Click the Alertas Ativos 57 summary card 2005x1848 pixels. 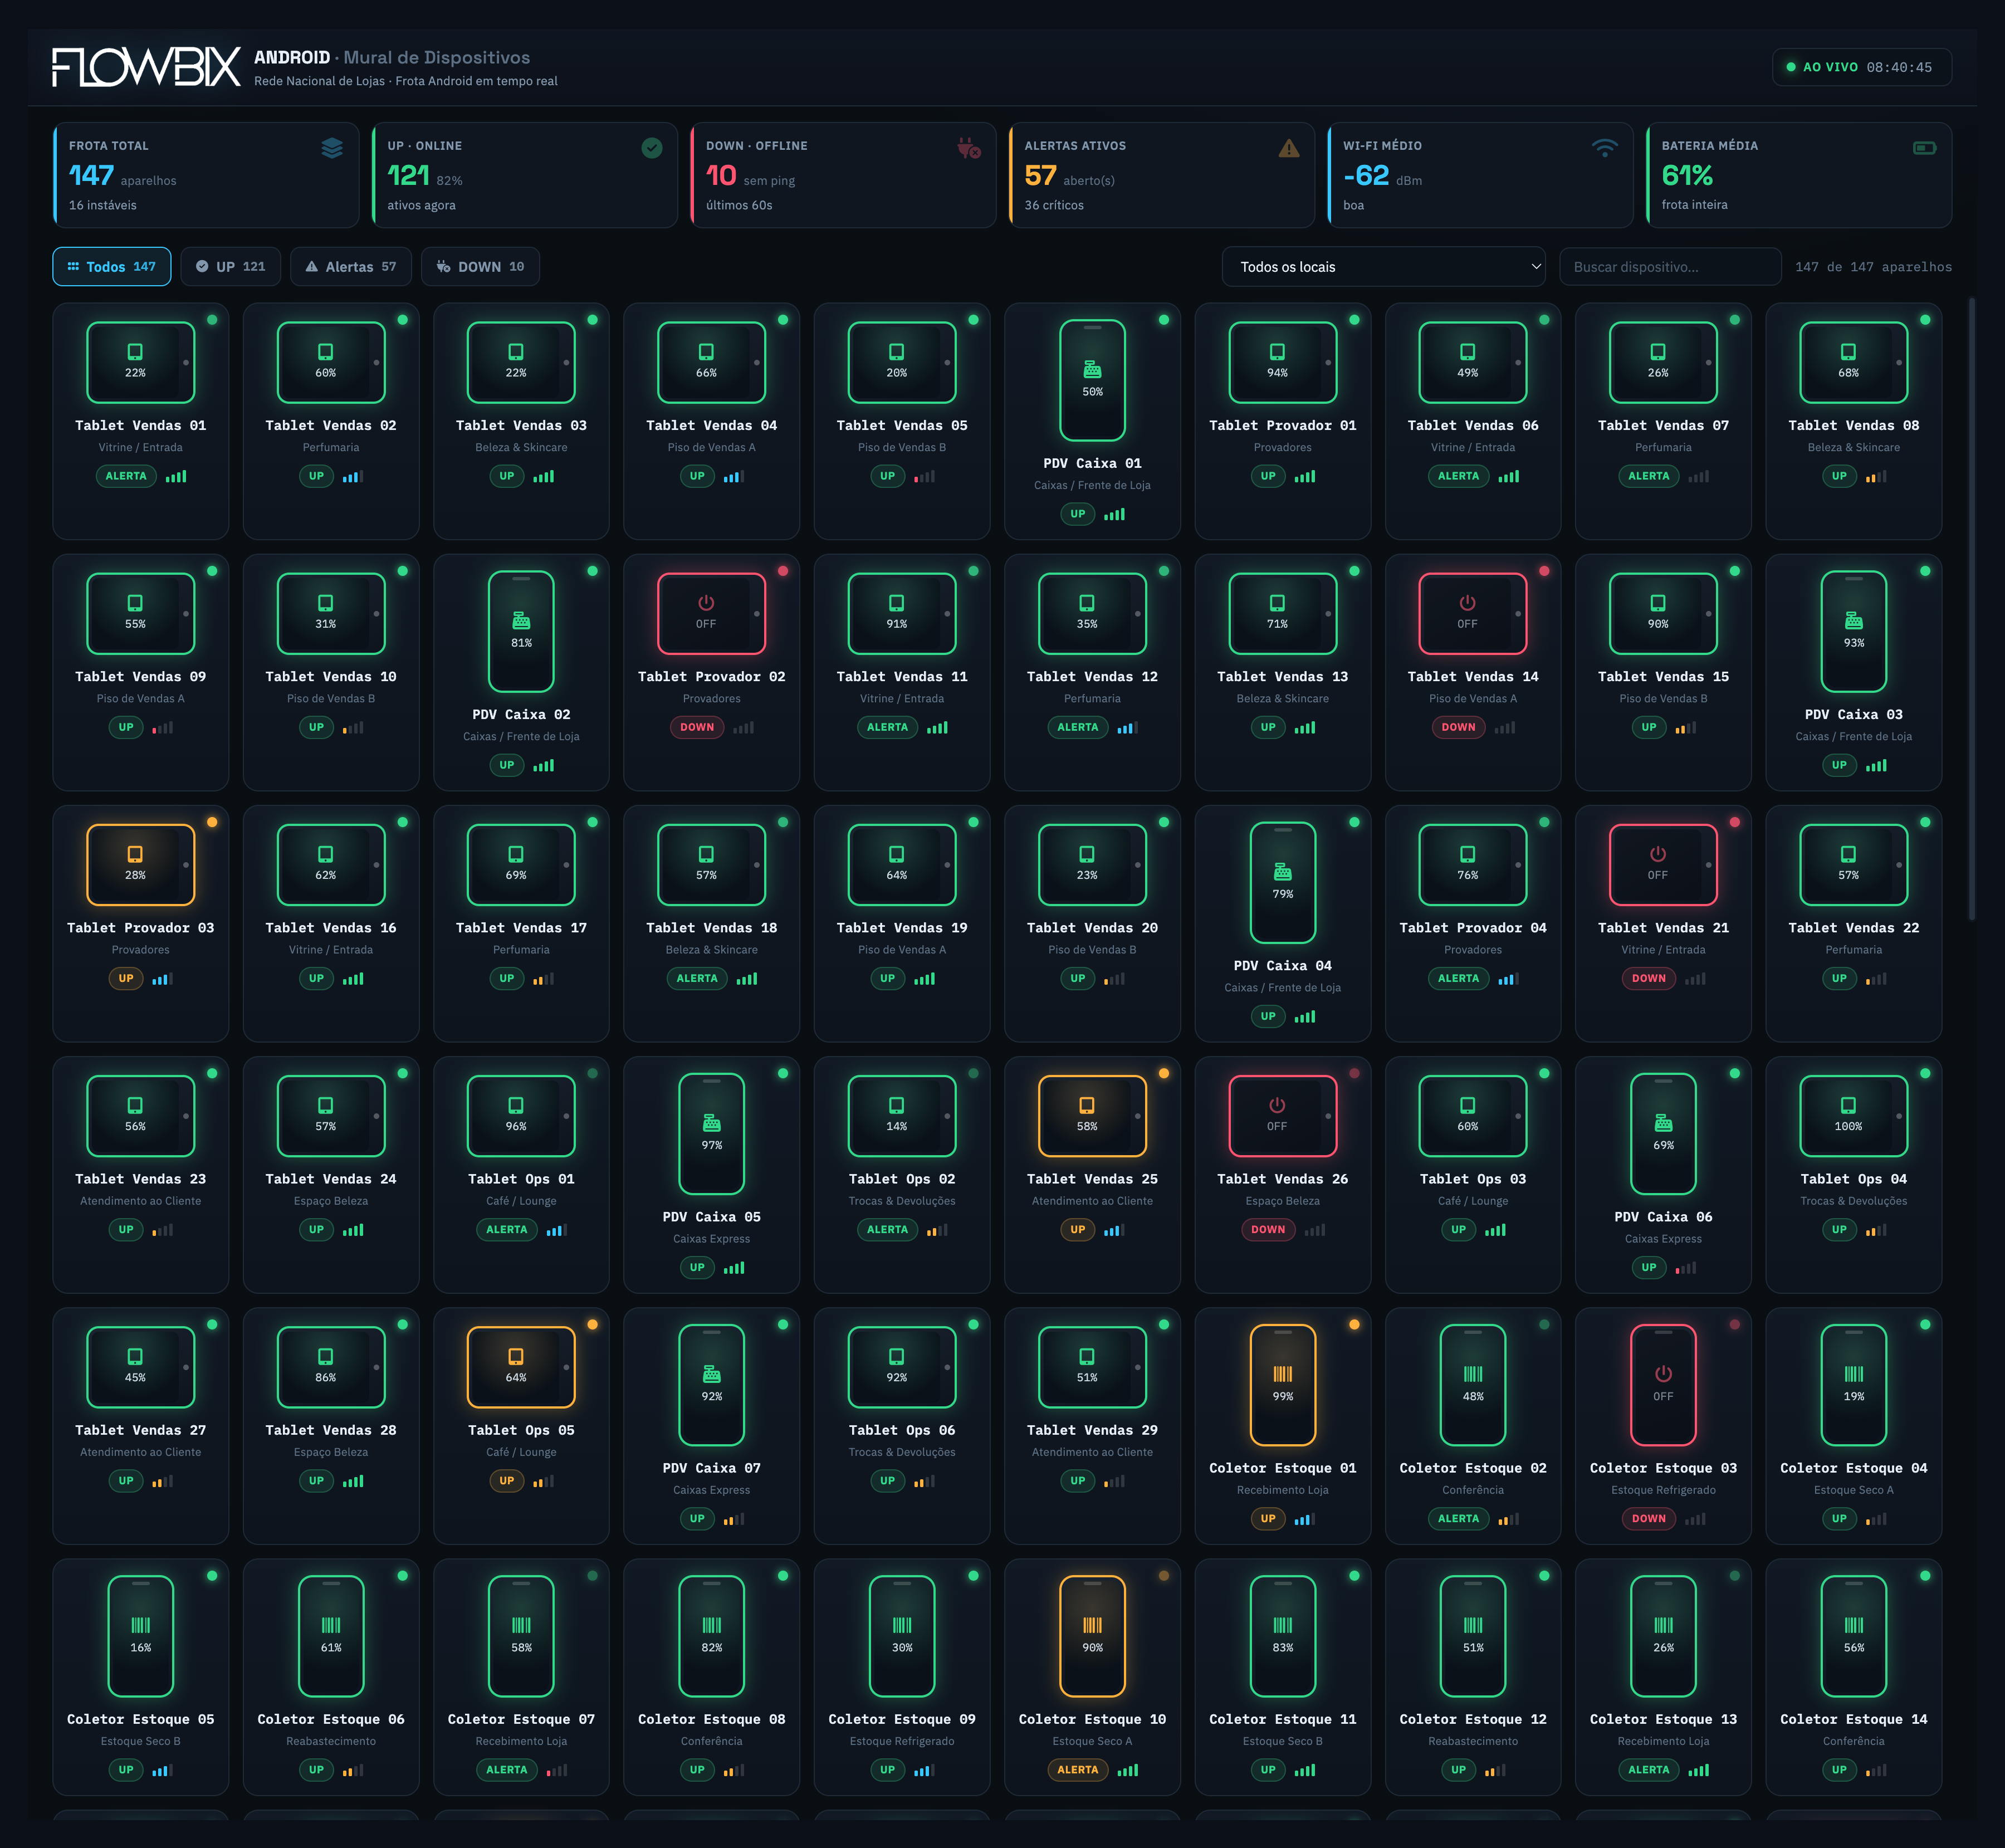[x=1161, y=175]
